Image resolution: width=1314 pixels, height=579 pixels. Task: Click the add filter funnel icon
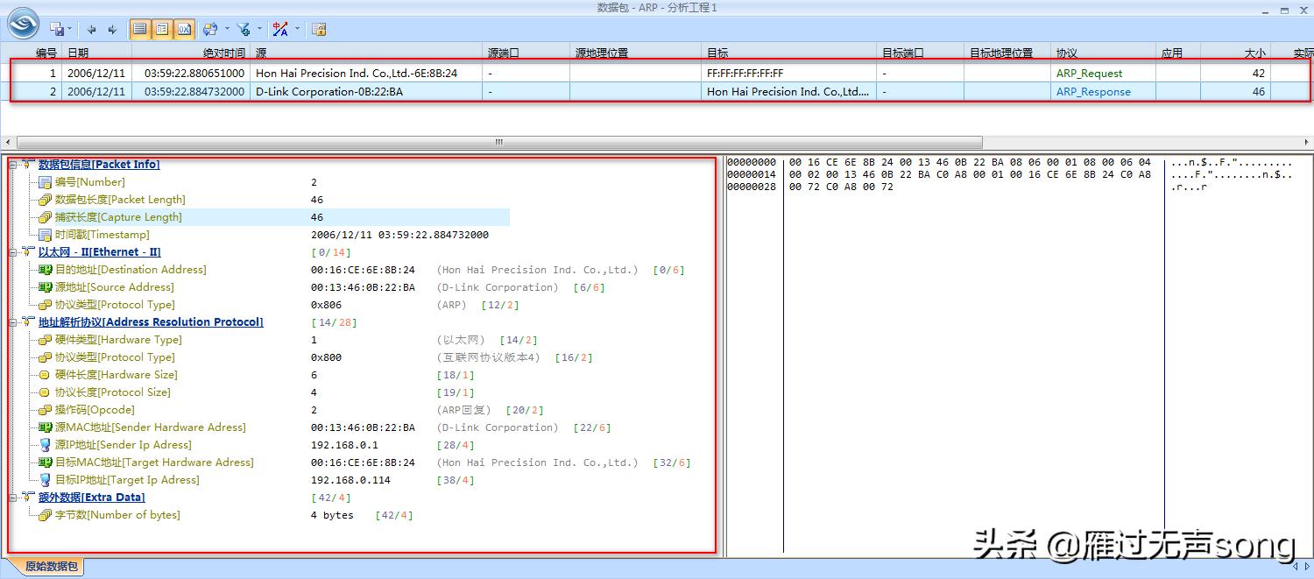coord(244,29)
